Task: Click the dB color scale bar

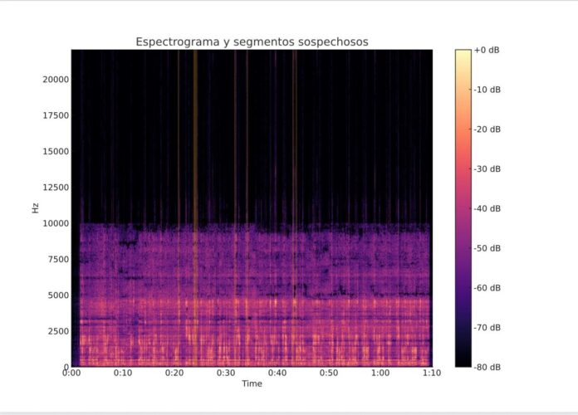Action: pyautogui.click(x=463, y=208)
